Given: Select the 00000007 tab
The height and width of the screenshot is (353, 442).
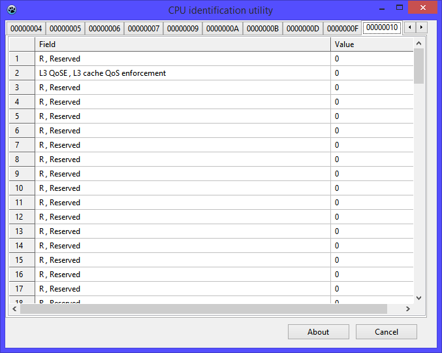Looking at the screenshot, I should (144, 29).
